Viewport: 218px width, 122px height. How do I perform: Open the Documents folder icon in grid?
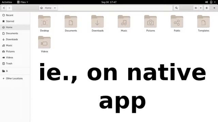(x=71, y=21)
